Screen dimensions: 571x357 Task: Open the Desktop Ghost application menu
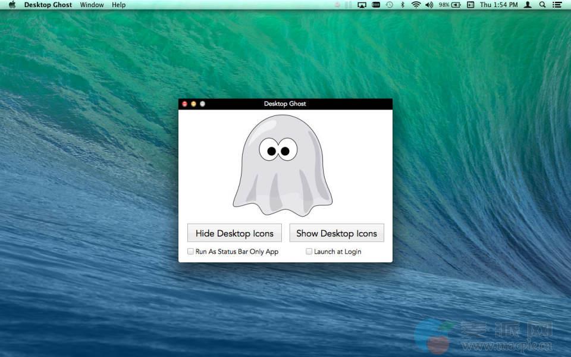click(x=48, y=5)
